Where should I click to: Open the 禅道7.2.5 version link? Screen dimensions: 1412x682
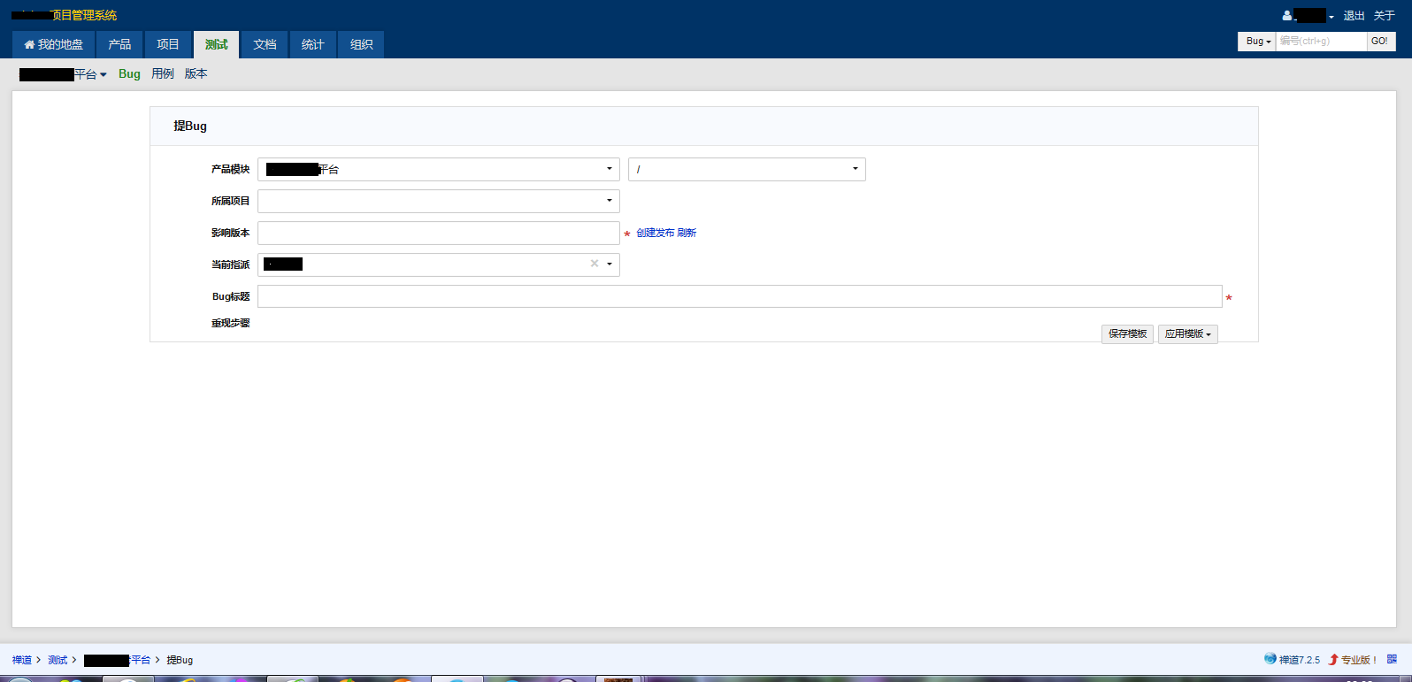pyautogui.click(x=1293, y=660)
